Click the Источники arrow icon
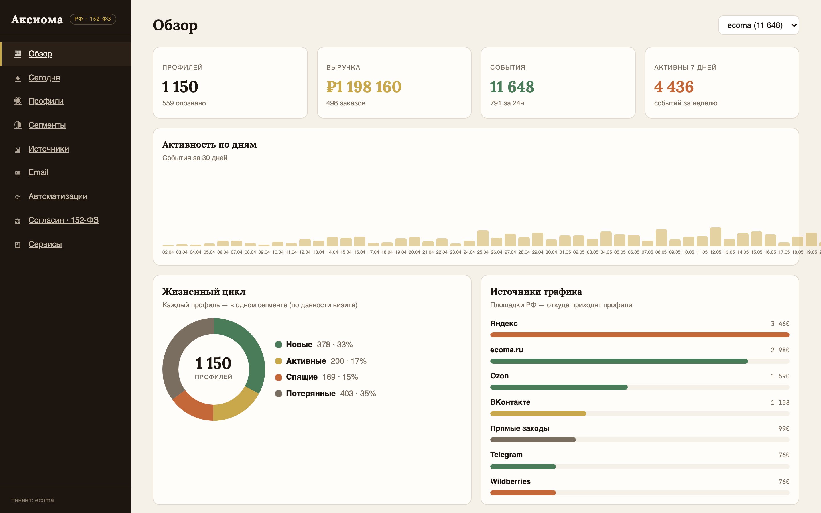821x513 pixels. pyautogui.click(x=18, y=149)
